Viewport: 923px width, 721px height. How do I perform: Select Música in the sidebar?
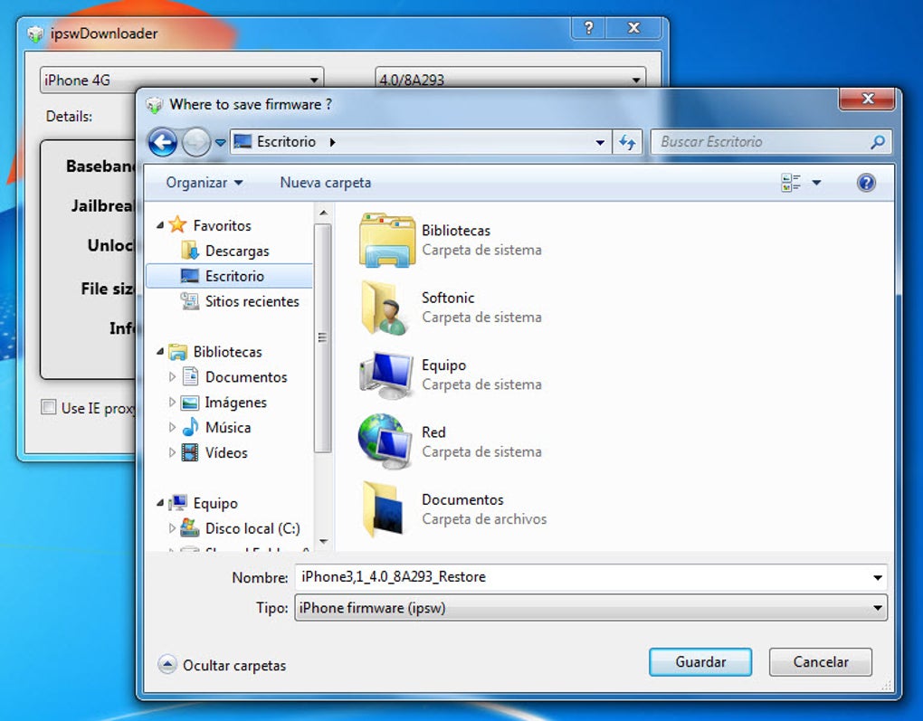coord(216,427)
